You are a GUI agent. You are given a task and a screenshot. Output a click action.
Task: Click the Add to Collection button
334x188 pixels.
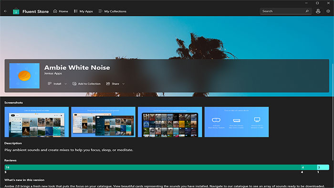(x=86, y=84)
